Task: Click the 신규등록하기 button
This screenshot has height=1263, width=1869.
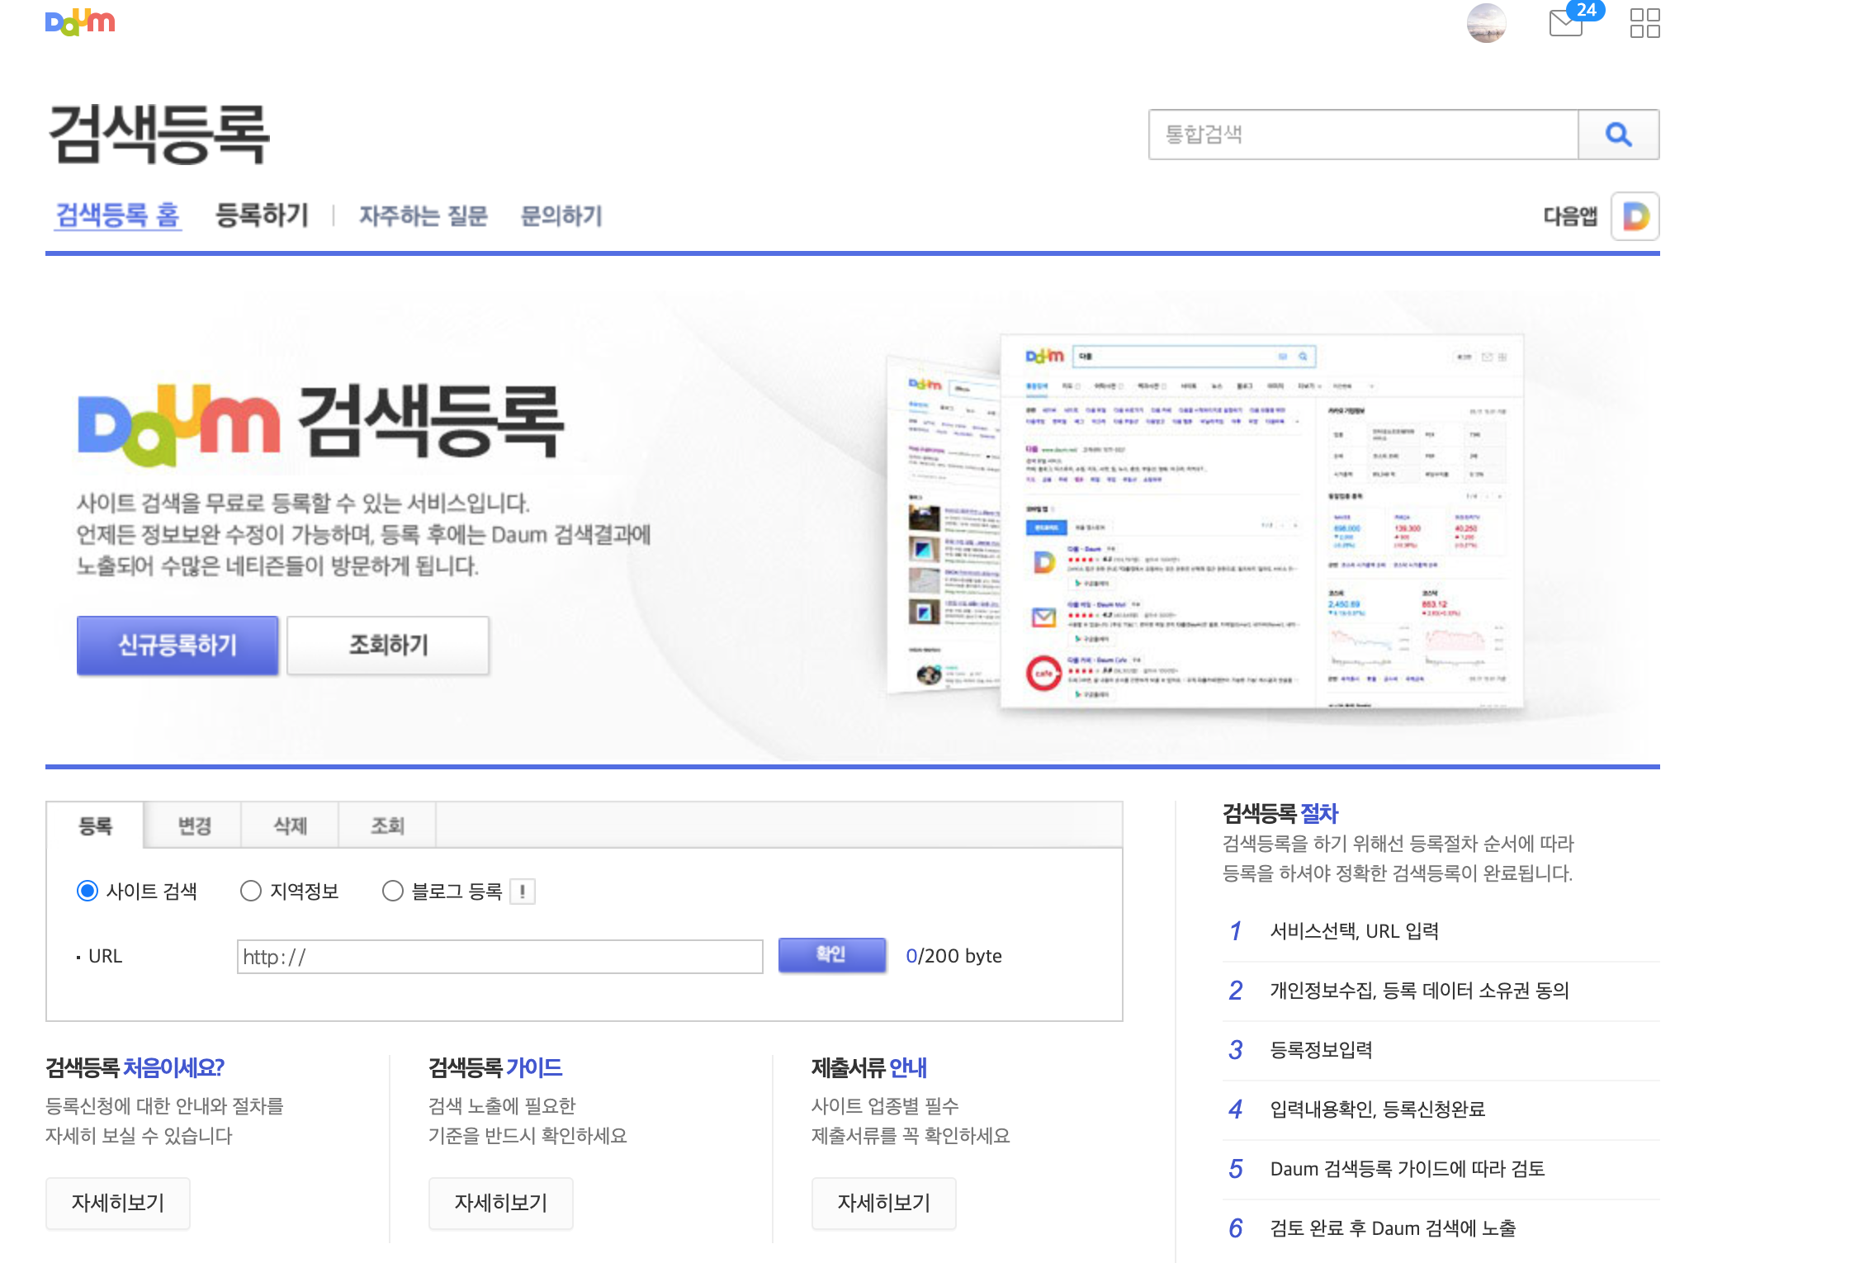Action: [x=177, y=645]
